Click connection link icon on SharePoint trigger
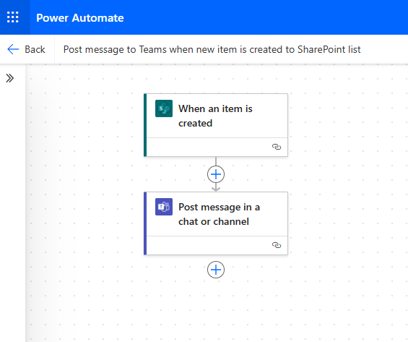This screenshot has width=408, height=342. pyautogui.click(x=277, y=147)
